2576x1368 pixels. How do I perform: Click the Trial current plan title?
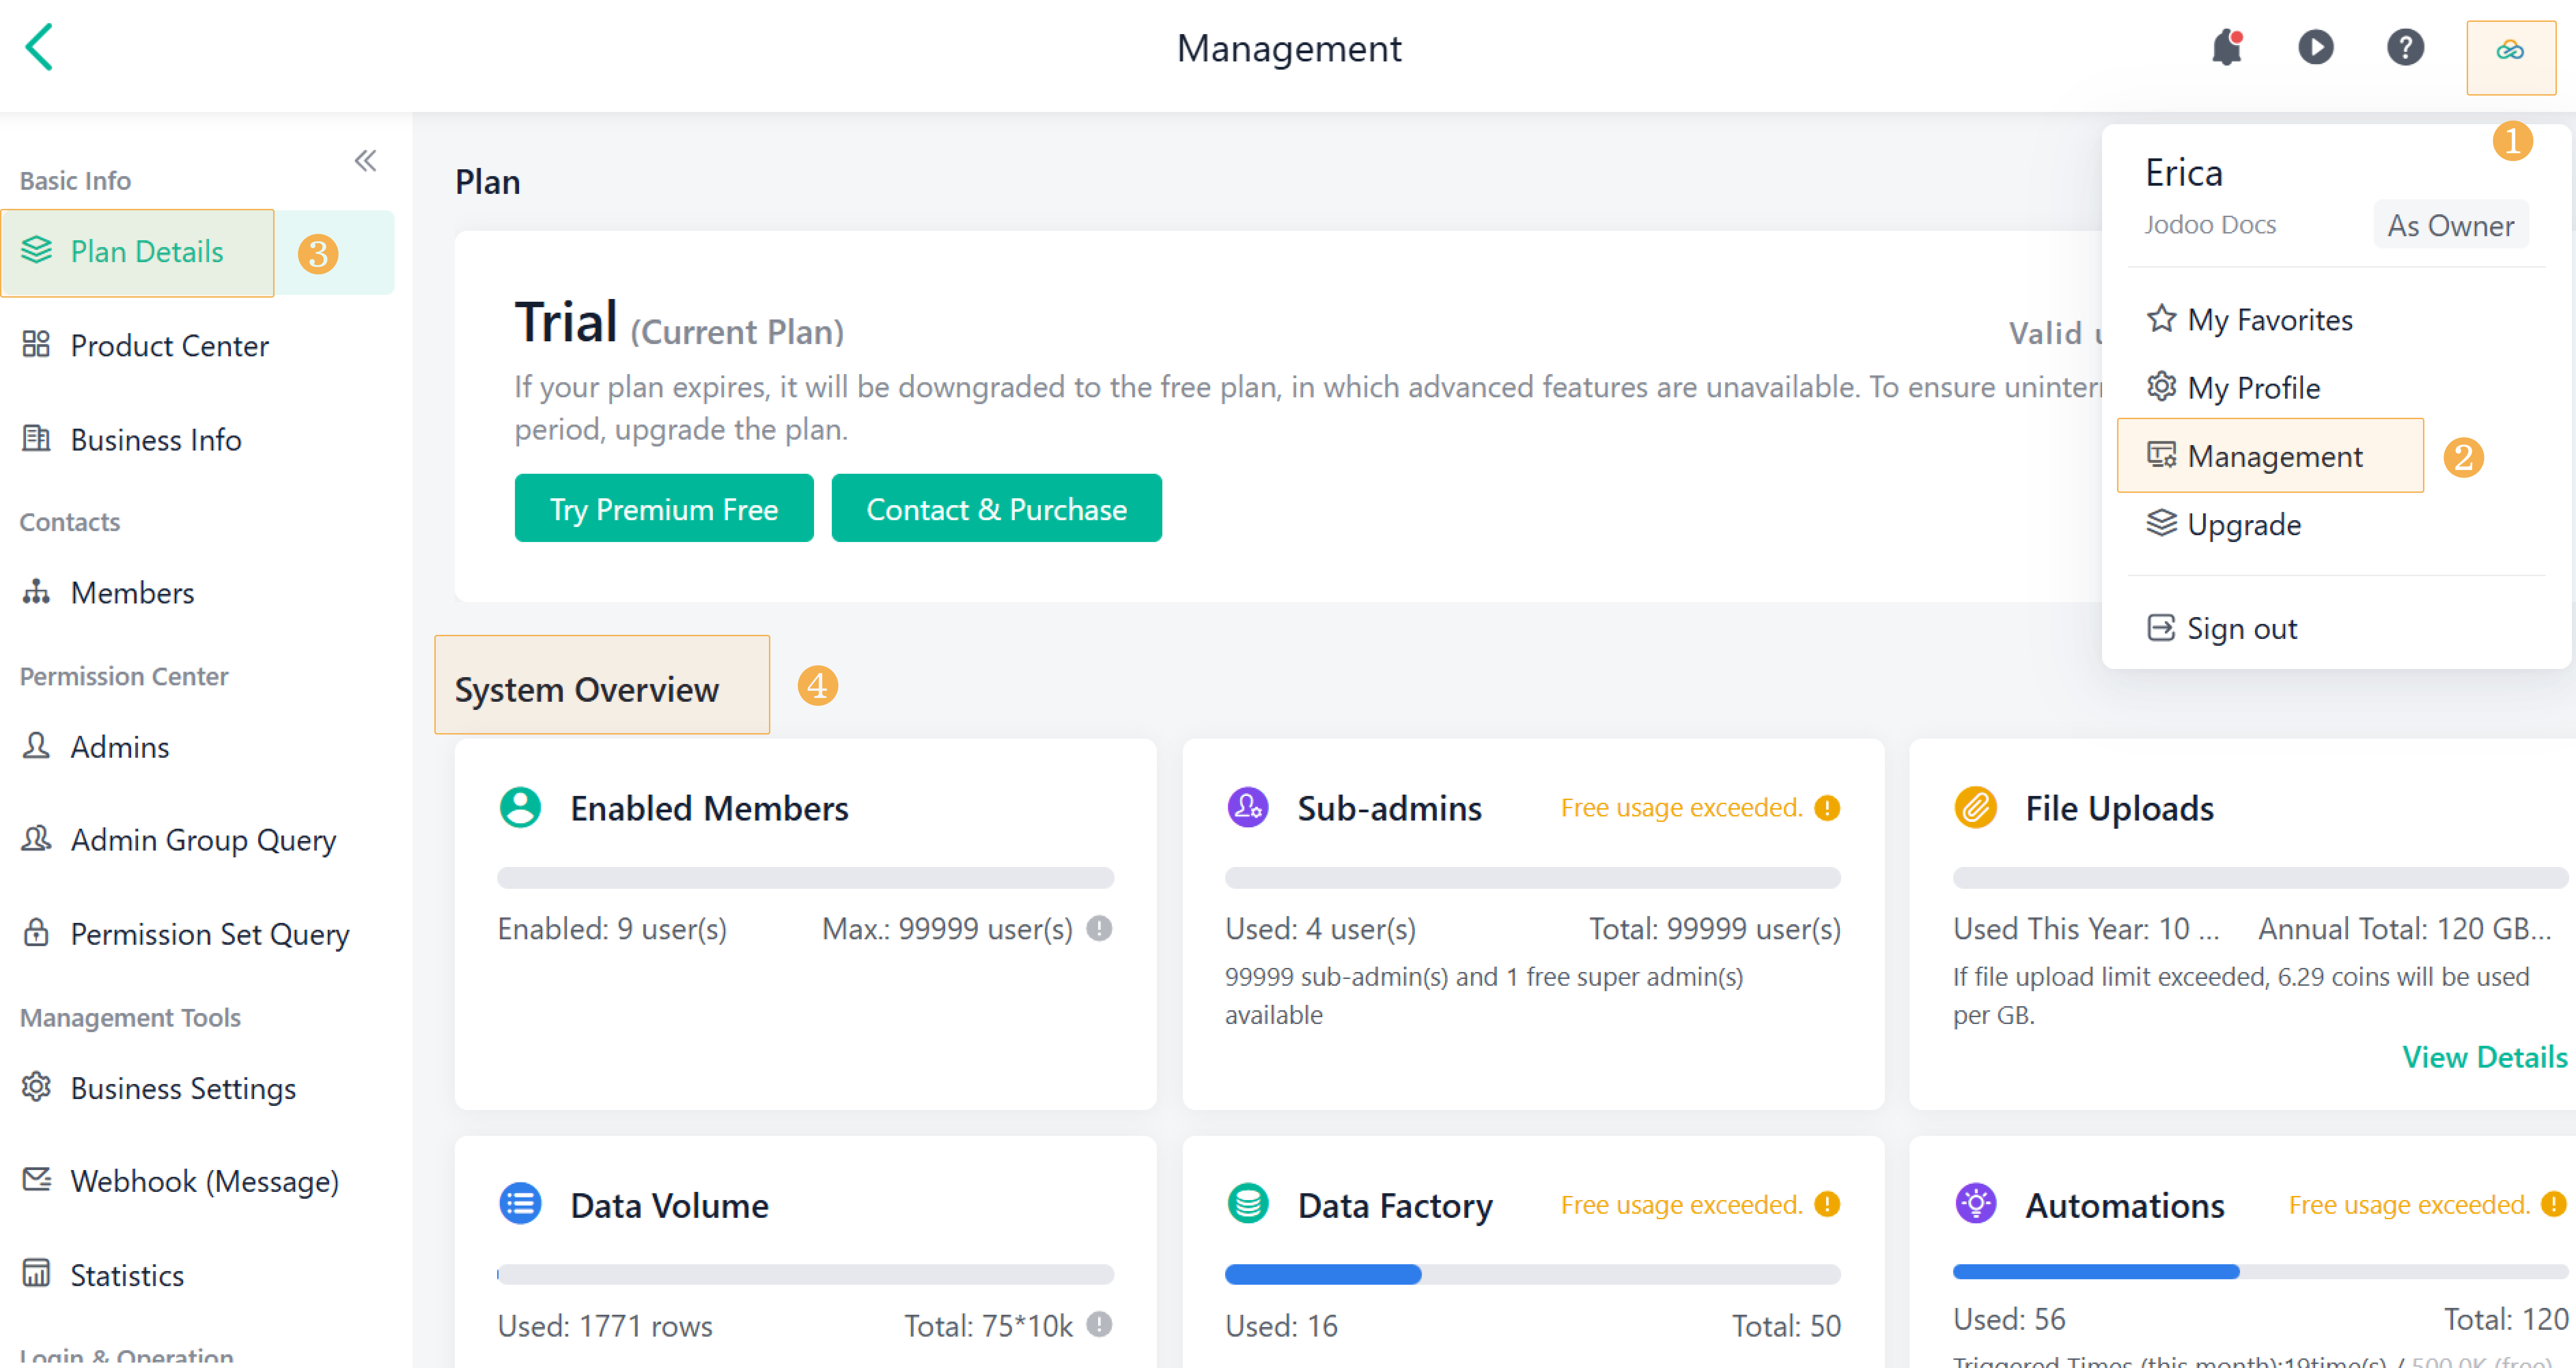[x=679, y=324]
